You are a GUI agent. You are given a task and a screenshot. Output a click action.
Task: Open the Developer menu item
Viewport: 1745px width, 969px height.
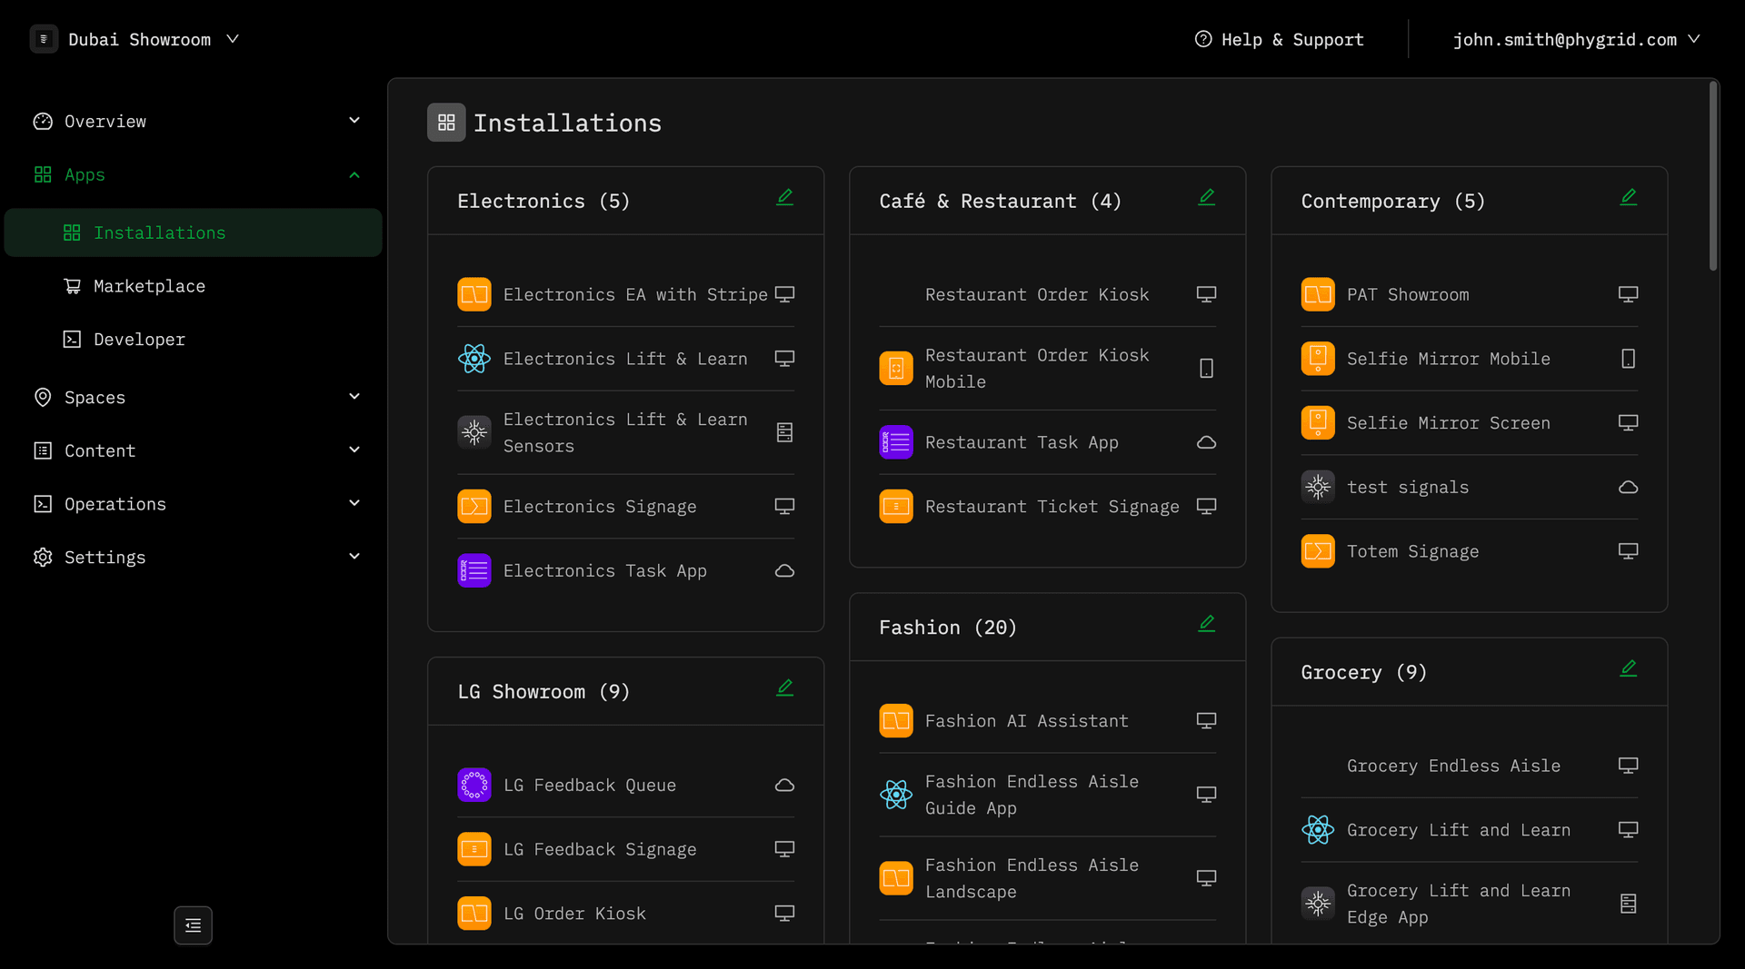pyautogui.click(x=139, y=340)
